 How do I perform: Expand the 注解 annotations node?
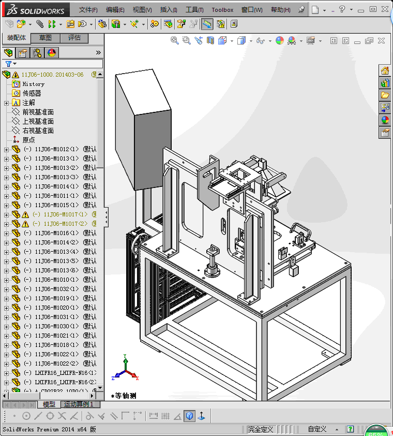tap(6, 103)
